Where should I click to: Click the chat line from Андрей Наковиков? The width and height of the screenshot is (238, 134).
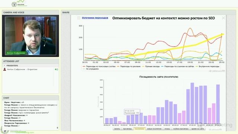[x=16, y=115]
